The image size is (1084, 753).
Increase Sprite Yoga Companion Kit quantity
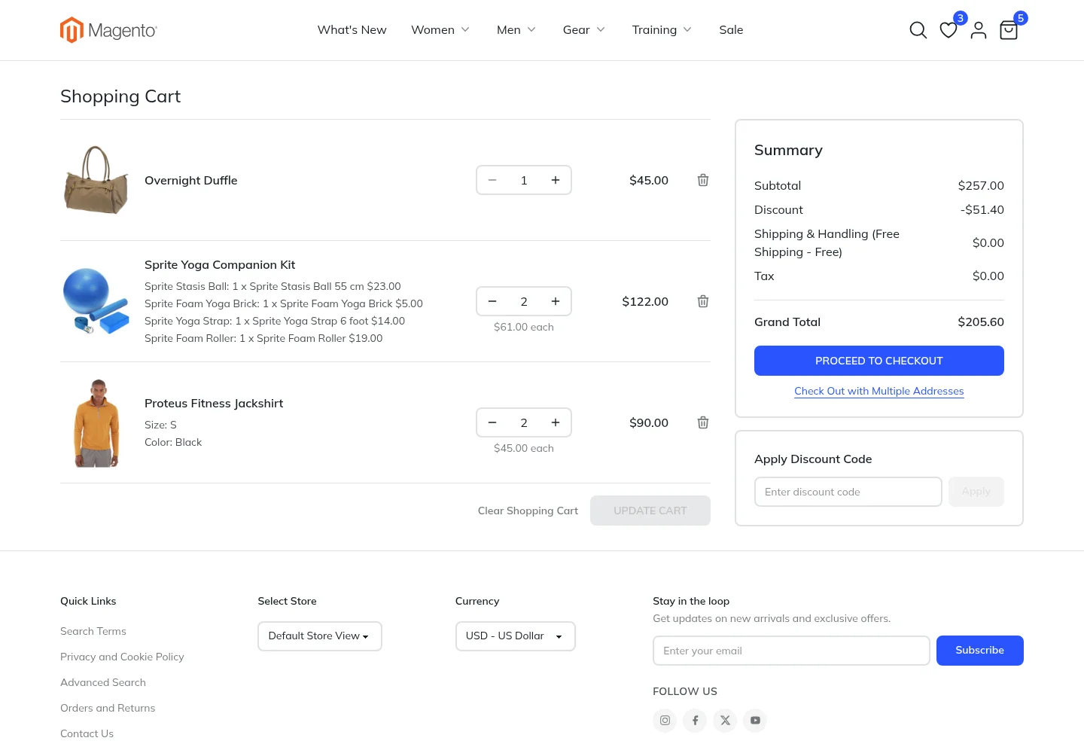point(556,301)
